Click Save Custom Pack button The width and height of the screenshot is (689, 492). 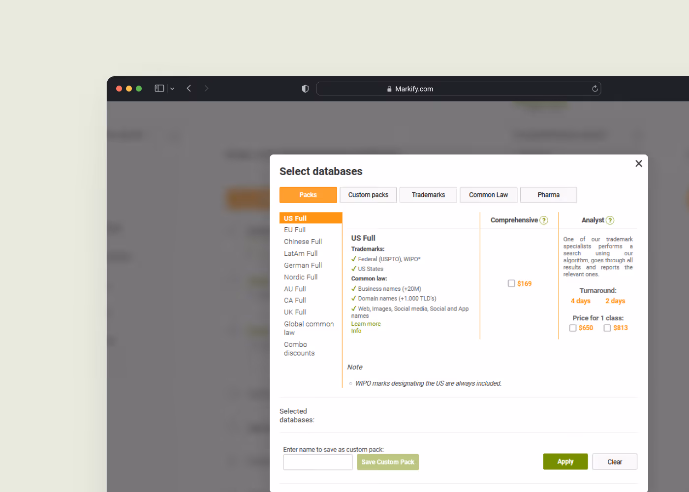(388, 462)
